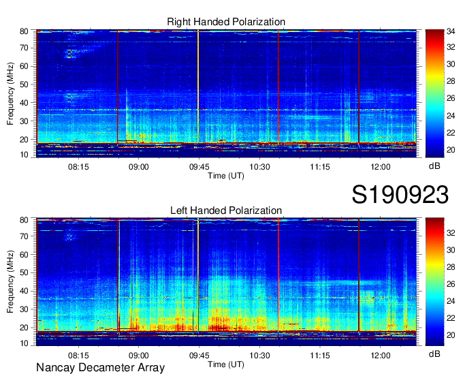Click the 10:30 tick label under the Left Handed plot
The image size is (463, 376).
tap(259, 355)
